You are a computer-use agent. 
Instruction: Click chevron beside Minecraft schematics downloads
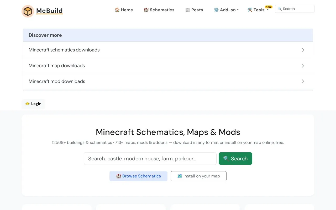pos(303,50)
